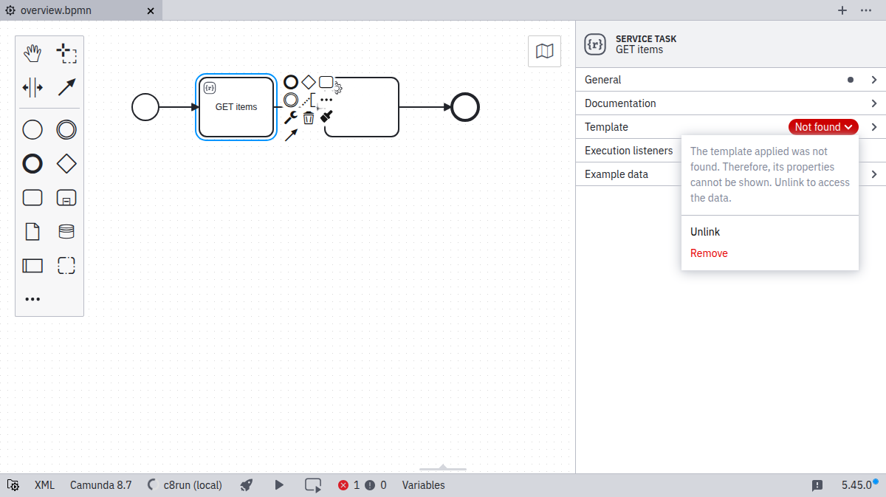Pick the create gateway diamond in palette
Screen dimensions: 886x497
tap(66, 163)
